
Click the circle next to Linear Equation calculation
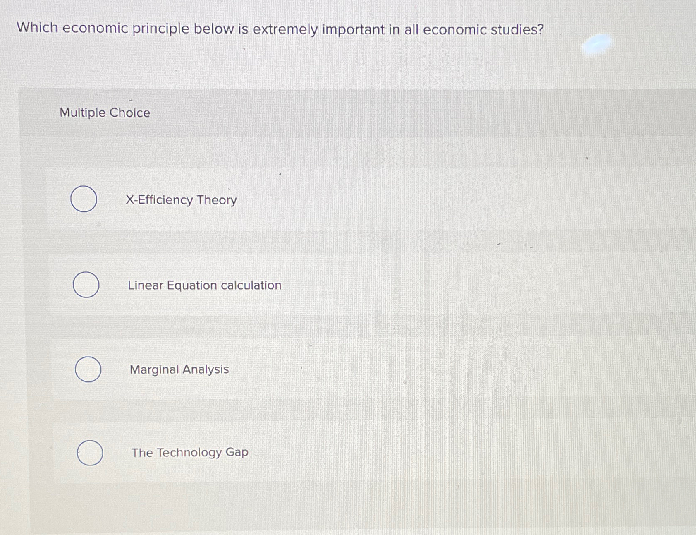86,285
